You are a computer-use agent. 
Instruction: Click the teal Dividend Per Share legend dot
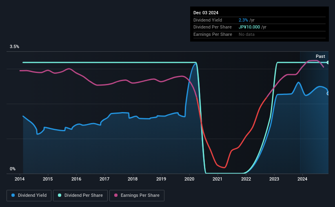pyautogui.click(x=60, y=195)
